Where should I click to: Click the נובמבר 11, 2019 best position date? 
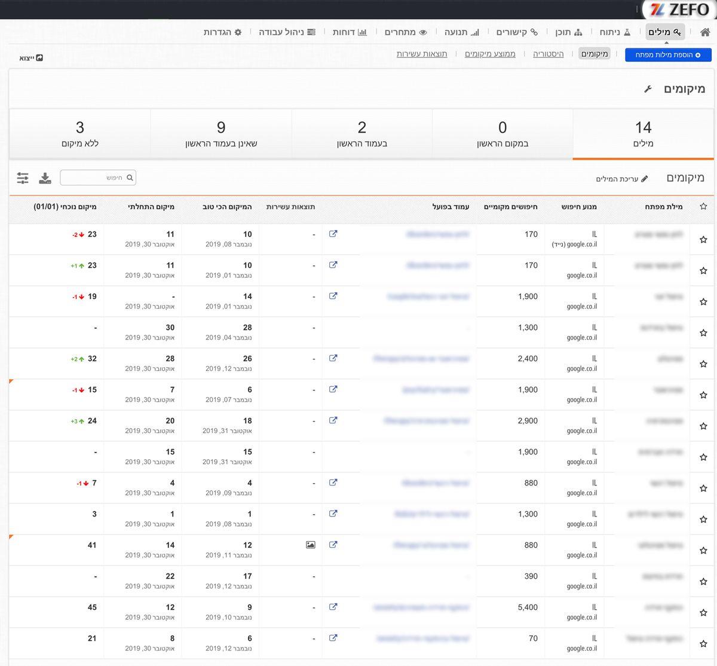(229, 555)
